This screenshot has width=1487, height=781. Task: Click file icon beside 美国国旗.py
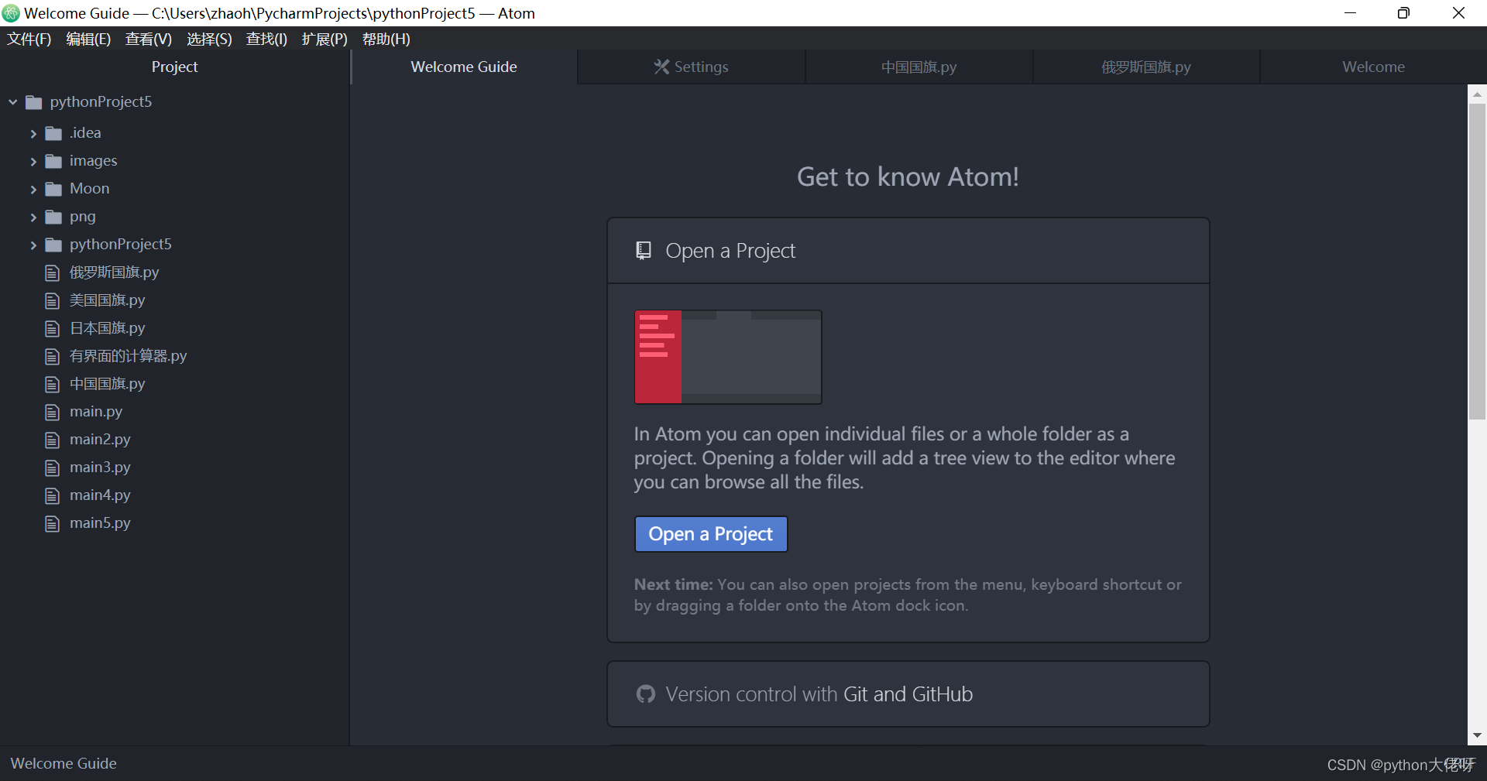pos(52,300)
